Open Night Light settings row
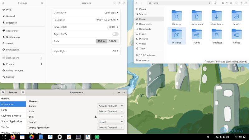This screenshot has height=140, width=249. point(86,51)
